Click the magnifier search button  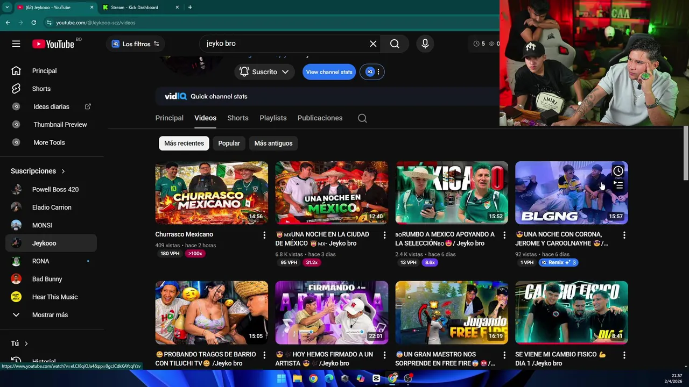point(395,44)
